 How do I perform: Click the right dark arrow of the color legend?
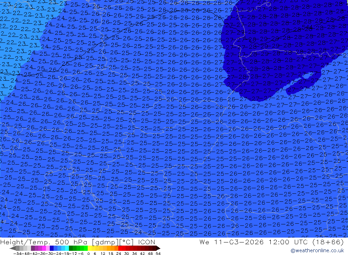point(158,248)
